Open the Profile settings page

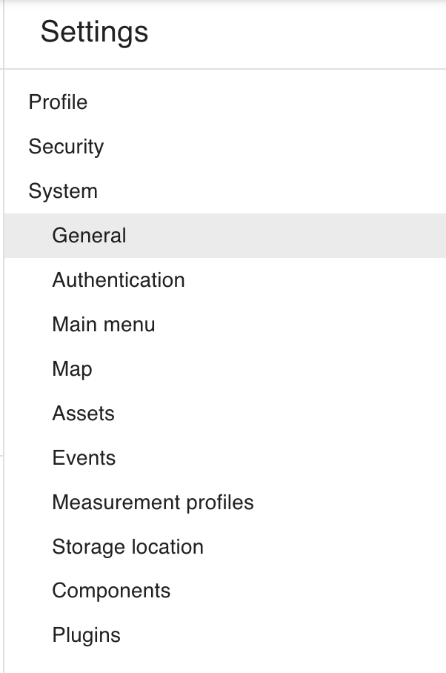[58, 102]
